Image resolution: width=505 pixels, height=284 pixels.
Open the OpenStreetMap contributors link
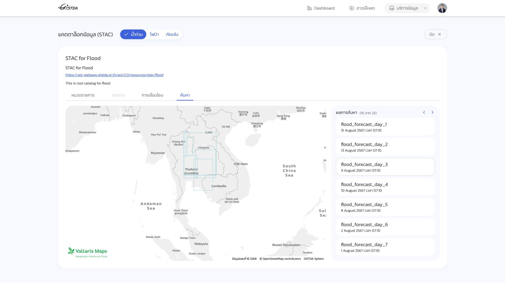tap(280, 259)
